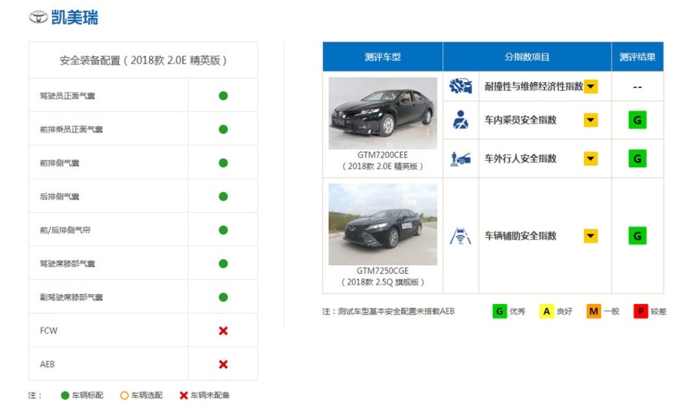Click the 车辆辅助安全指数 label
Image resolution: width=693 pixels, height=417 pixels.
pyautogui.click(x=521, y=236)
